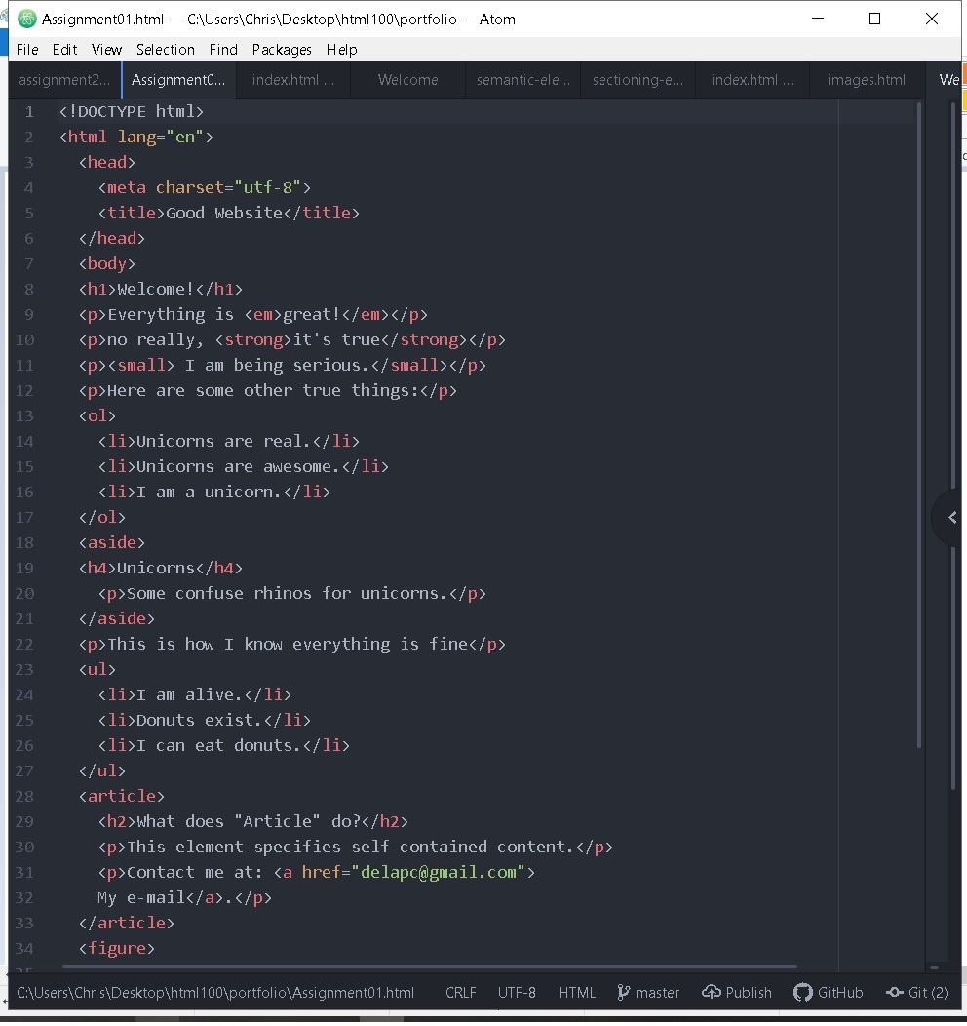
Task: Switch to the first index.html tab
Action: point(292,80)
